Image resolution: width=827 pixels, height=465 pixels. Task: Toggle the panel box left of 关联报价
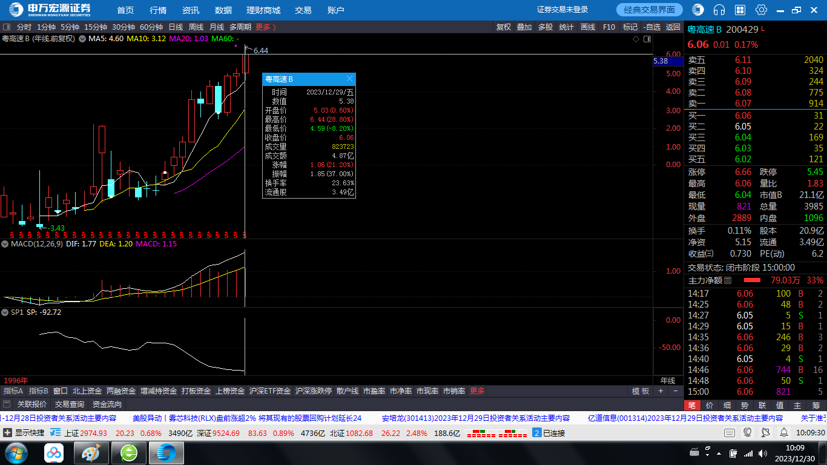coord(7,404)
